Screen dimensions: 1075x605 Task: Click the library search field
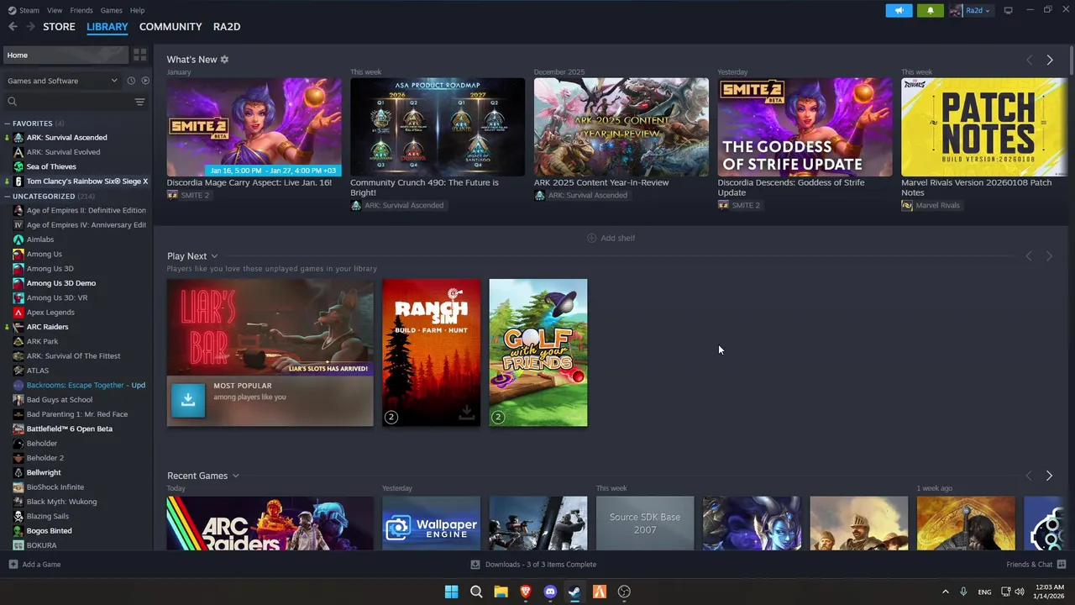coord(67,102)
